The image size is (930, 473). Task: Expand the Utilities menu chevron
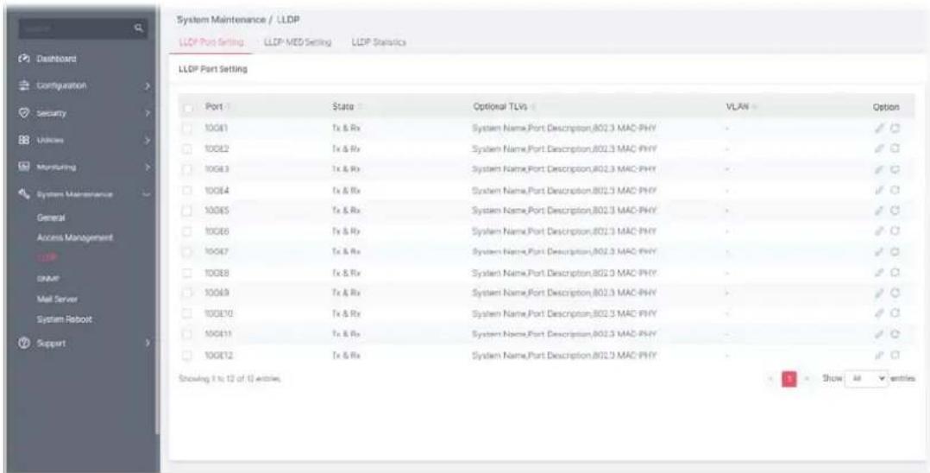tap(147, 142)
